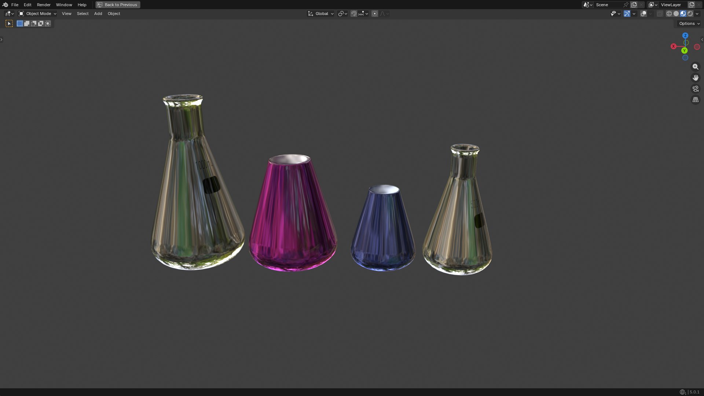Open the transform pivot point dropdown

(342, 14)
